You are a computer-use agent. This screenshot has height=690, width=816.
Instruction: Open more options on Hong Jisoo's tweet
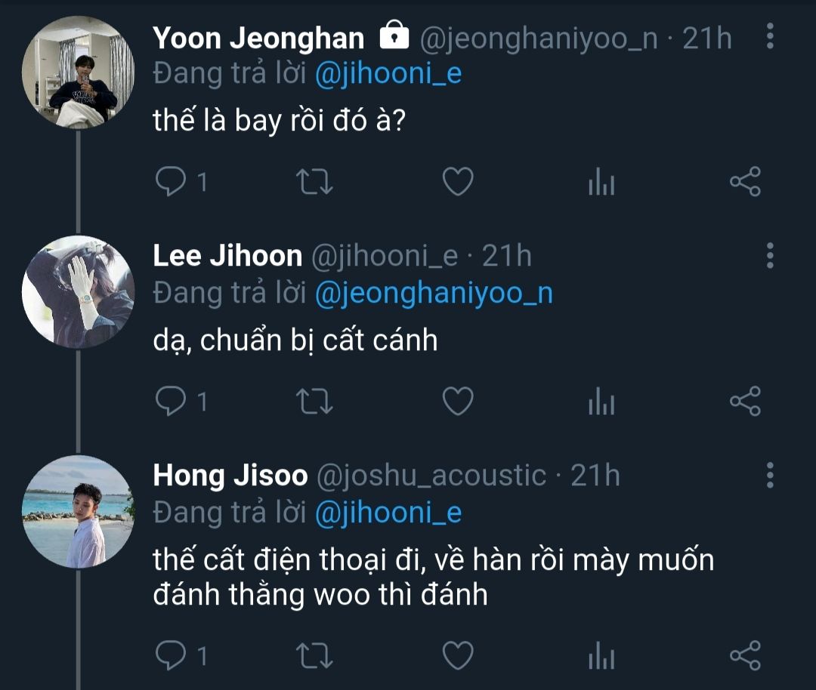tap(769, 475)
